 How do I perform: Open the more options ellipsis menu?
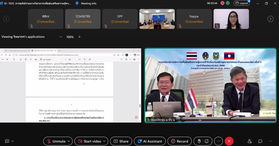[x=218, y=141]
